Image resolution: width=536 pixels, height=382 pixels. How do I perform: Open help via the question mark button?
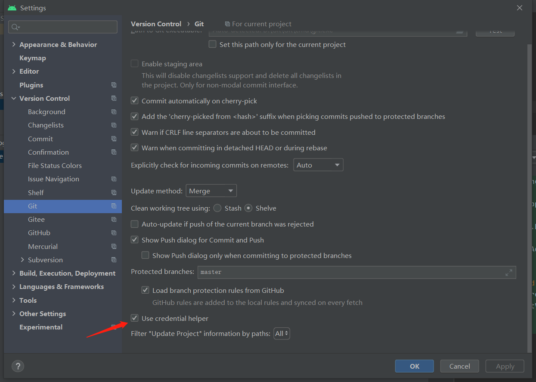click(x=18, y=366)
